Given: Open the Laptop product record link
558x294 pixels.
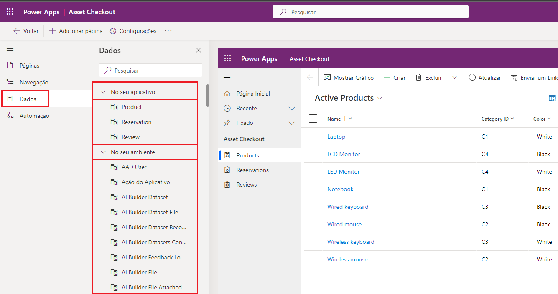Looking at the screenshot, I should click(336, 137).
